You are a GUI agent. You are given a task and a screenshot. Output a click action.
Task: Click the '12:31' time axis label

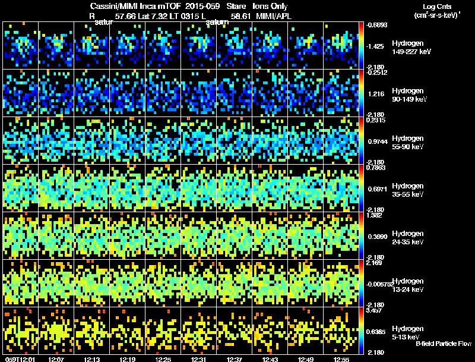click(199, 360)
